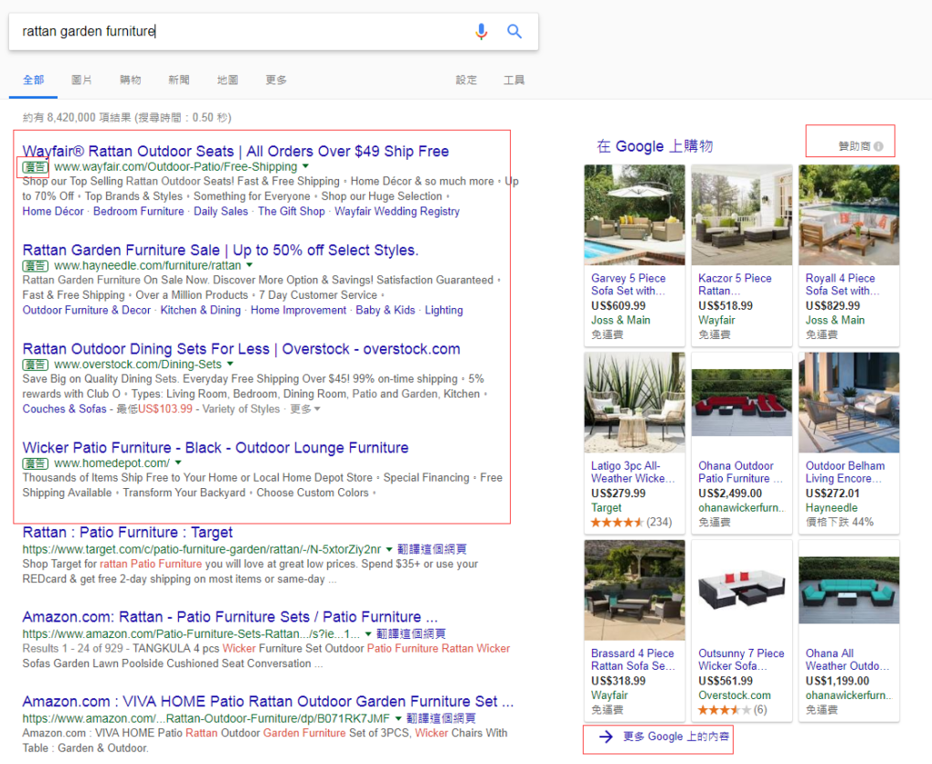932x764 pixels.
Task: Click the Bedroom Furniture sitelink
Action: click(x=139, y=211)
